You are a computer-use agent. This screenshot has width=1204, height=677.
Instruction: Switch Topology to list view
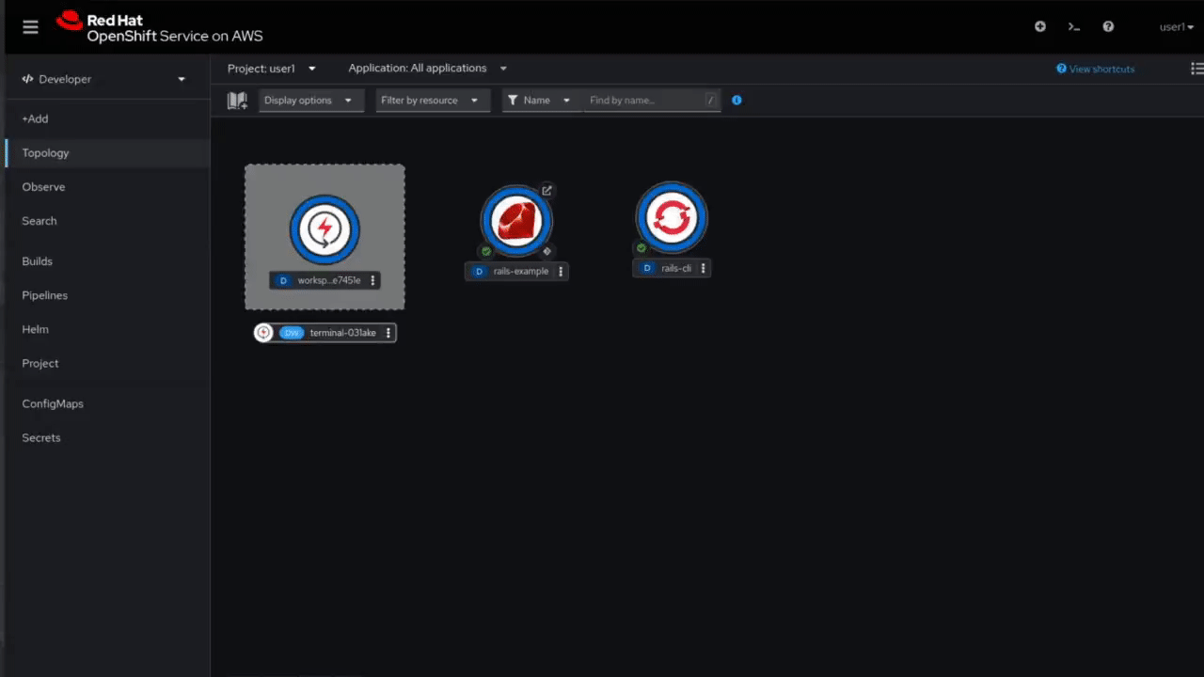1196,68
